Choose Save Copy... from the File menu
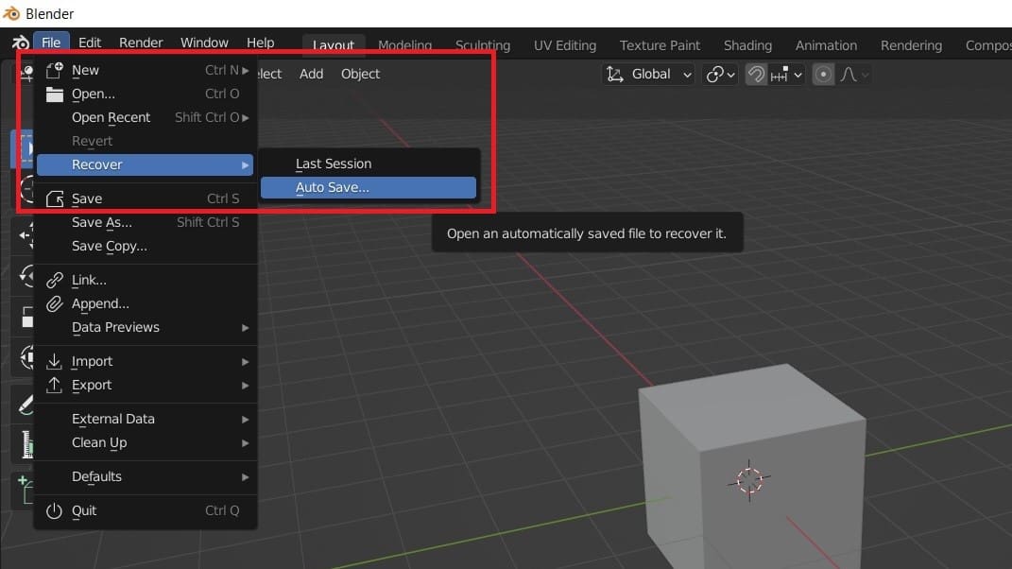This screenshot has height=569, width=1012. (x=146, y=246)
